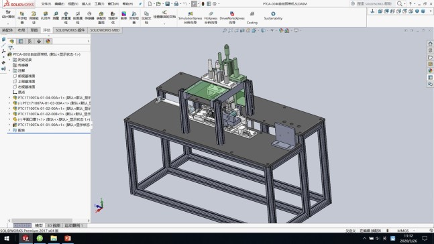The width and height of the screenshot is (434, 244).
Task: Expand (-) PTC171007A-01-03-00A component
Action: 9,103
